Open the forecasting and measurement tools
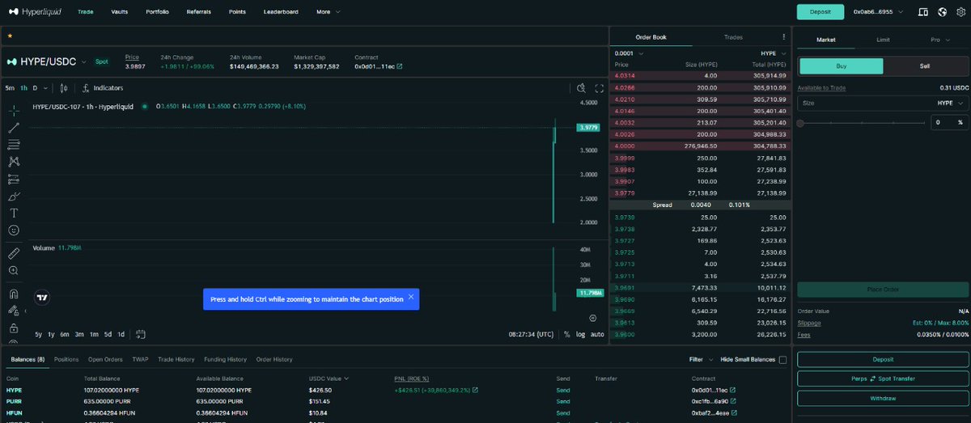Image resolution: width=971 pixels, height=423 pixels. click(14, 179)
